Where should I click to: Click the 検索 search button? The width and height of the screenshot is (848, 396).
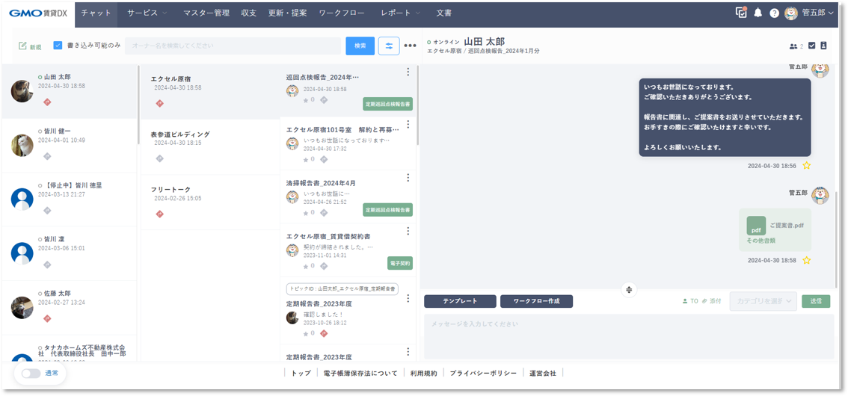click(360, 46)
